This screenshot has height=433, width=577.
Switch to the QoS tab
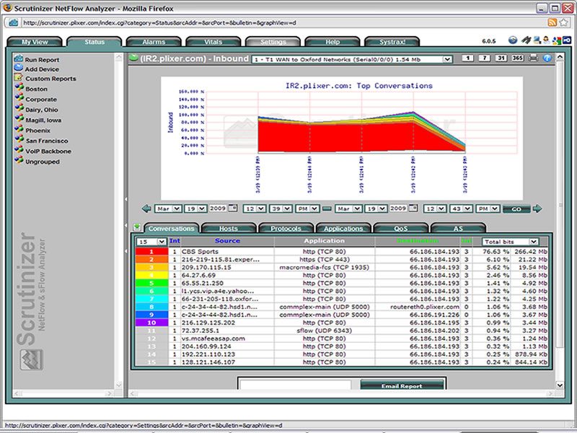pos(401,229)
